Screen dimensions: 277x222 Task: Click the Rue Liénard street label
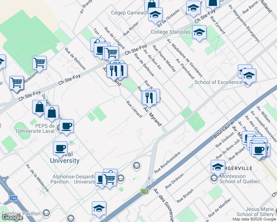134,109
